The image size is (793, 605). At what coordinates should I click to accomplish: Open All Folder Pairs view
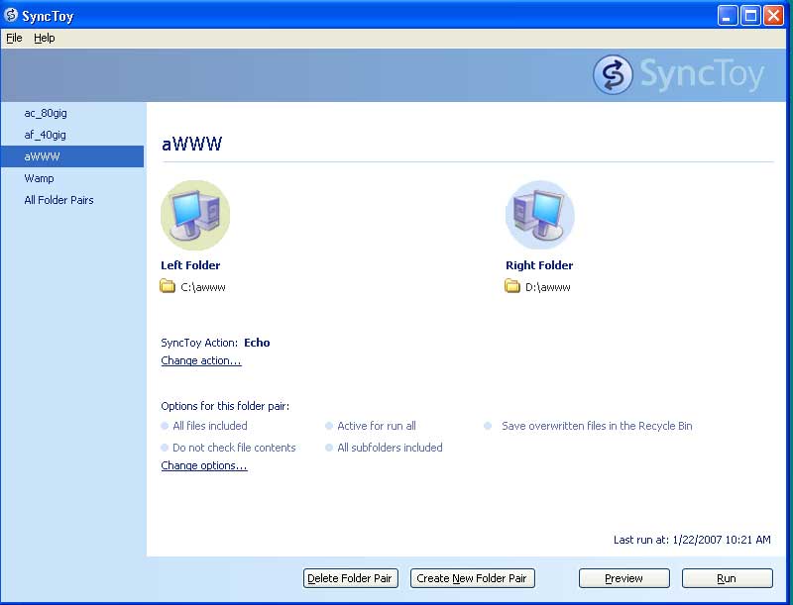click(72, 200)
